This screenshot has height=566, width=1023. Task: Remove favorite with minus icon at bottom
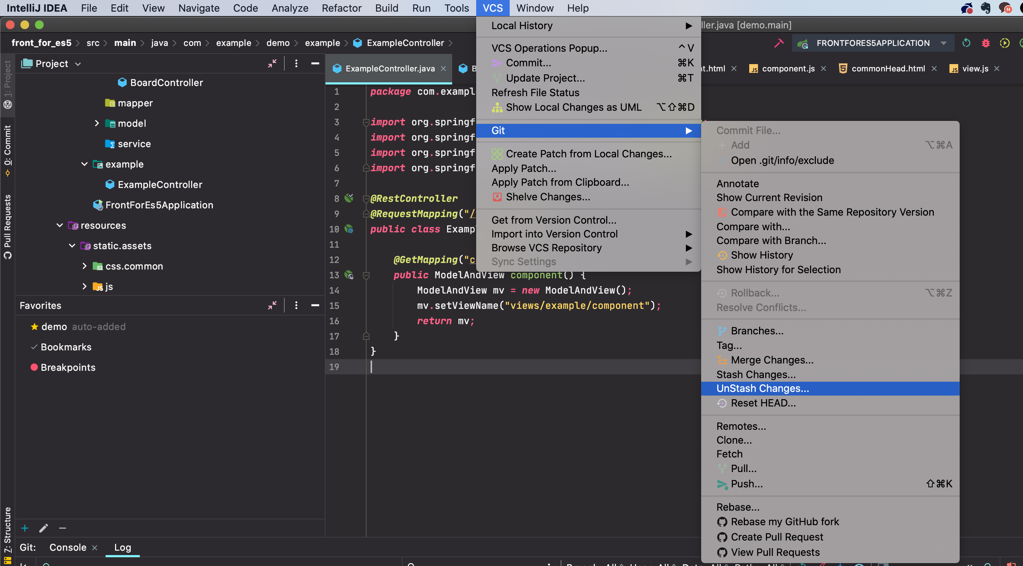pos(62,528)
